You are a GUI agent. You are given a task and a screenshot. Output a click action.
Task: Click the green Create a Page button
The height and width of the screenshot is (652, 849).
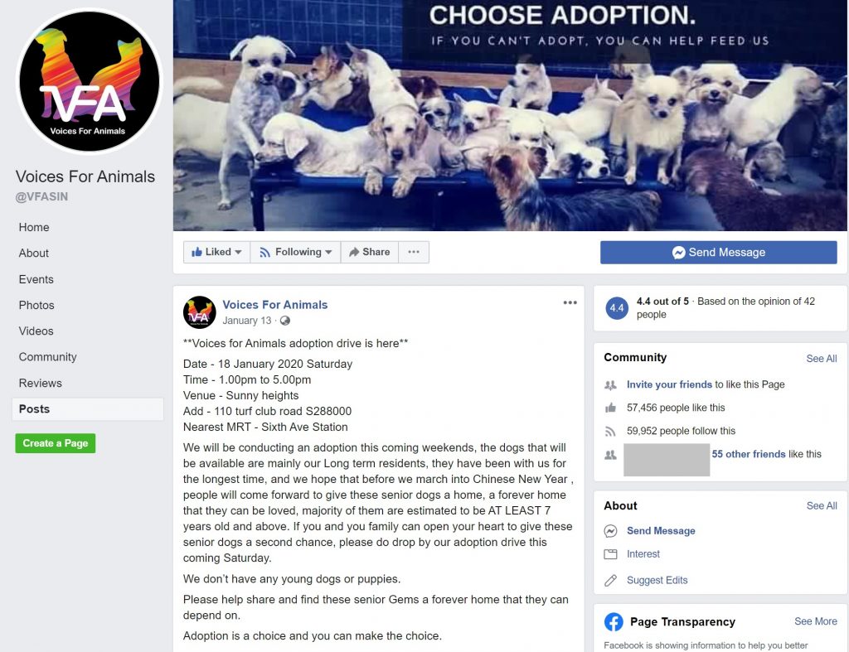point(56,443)
